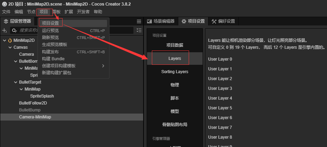The height and width of the screenshot is (147, 327).
Task: Click the search magnifier icon in hierarchy
Action: (14, 30)
